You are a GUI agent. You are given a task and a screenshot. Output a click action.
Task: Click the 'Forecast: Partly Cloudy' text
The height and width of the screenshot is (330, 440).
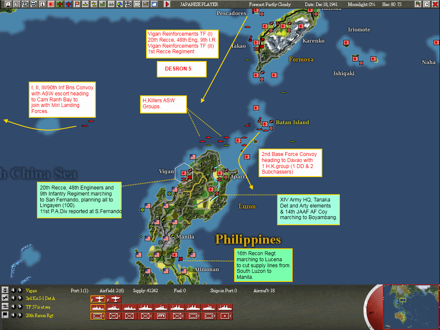270,4
